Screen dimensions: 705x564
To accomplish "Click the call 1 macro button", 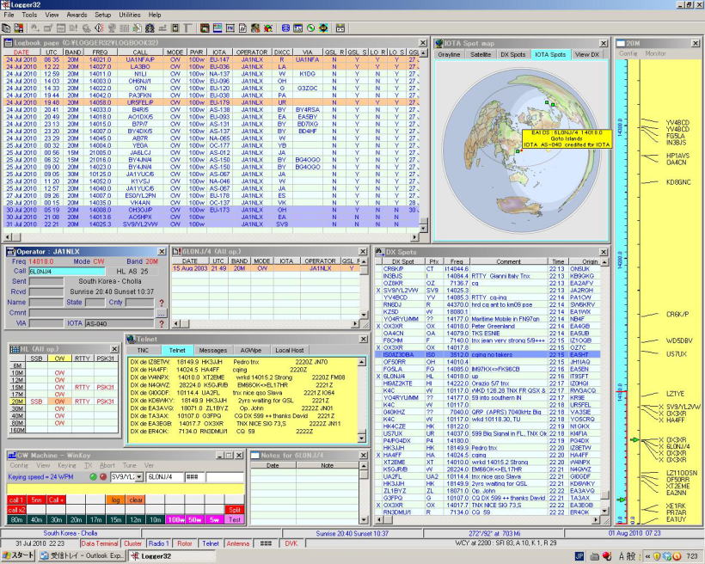I will [x=16, y=500].
